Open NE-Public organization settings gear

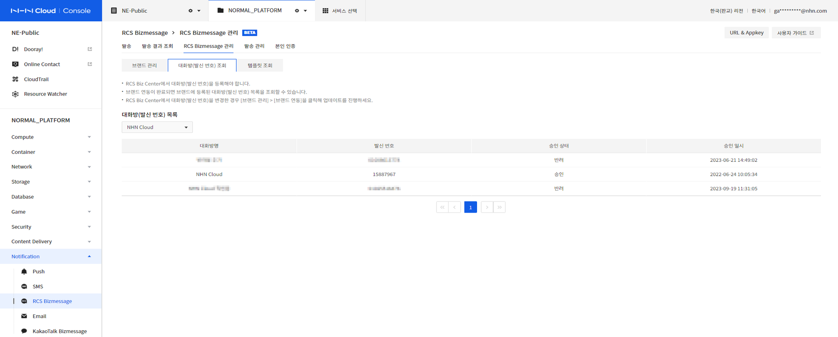190,11
